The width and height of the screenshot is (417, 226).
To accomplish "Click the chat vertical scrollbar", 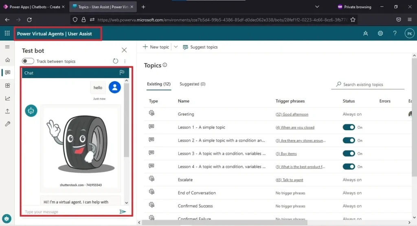I will click(x=127, y=120).
